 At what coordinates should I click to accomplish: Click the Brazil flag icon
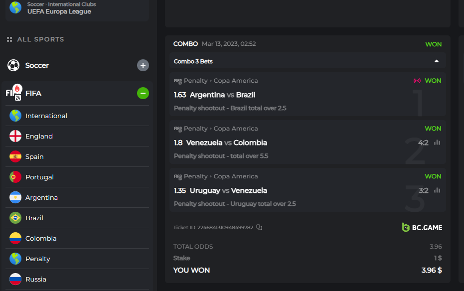point(15,218)
